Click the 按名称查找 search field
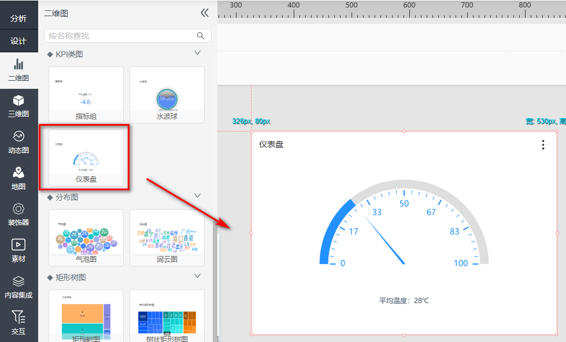 click(x=120, y=36)
